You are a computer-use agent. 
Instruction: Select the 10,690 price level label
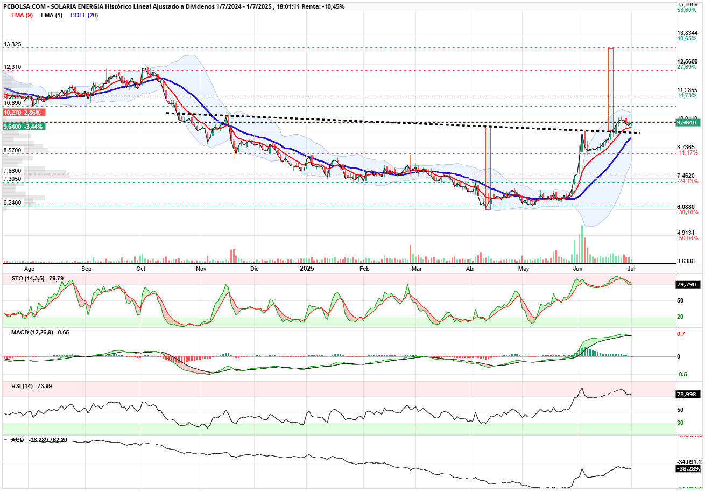point(12,103)
